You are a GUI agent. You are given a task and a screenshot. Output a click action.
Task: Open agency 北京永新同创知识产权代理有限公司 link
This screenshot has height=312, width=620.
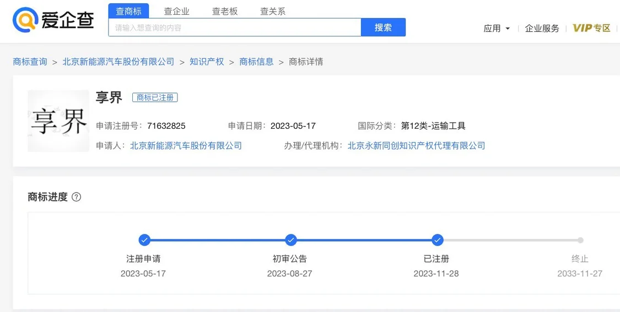[x=417, y=146]
